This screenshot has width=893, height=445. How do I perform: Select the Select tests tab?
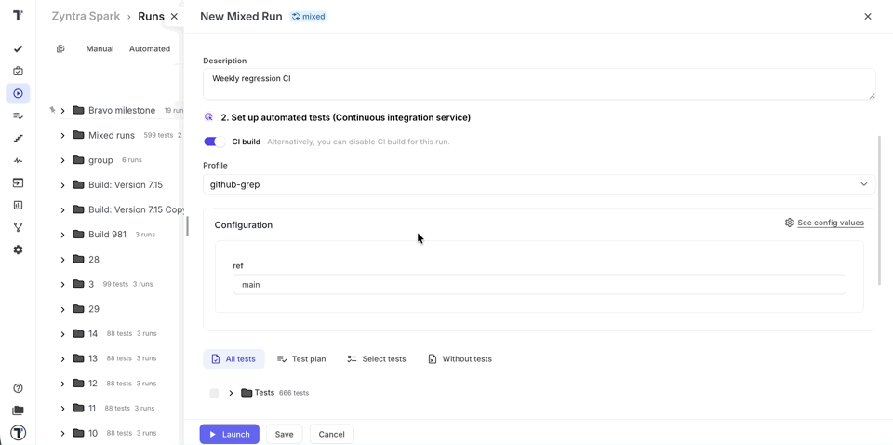(x=377, y=358)
